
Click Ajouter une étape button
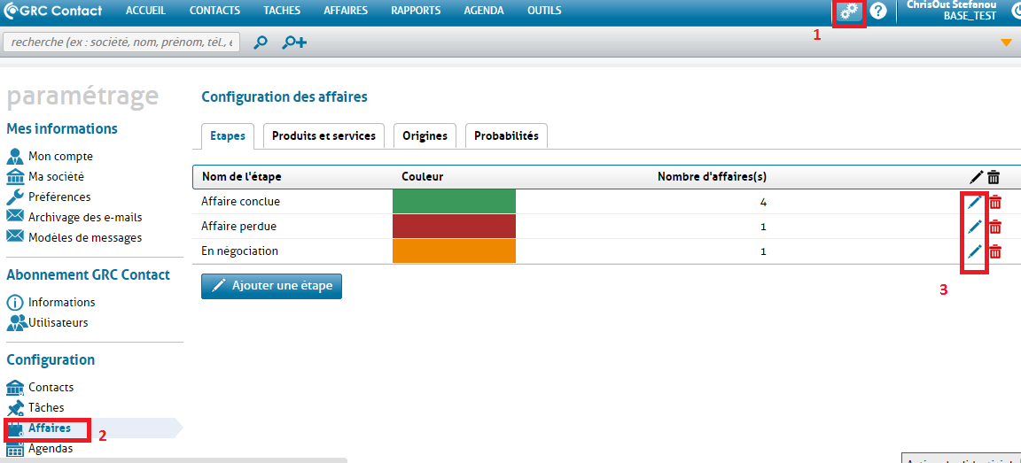click(x=271, y=286)
